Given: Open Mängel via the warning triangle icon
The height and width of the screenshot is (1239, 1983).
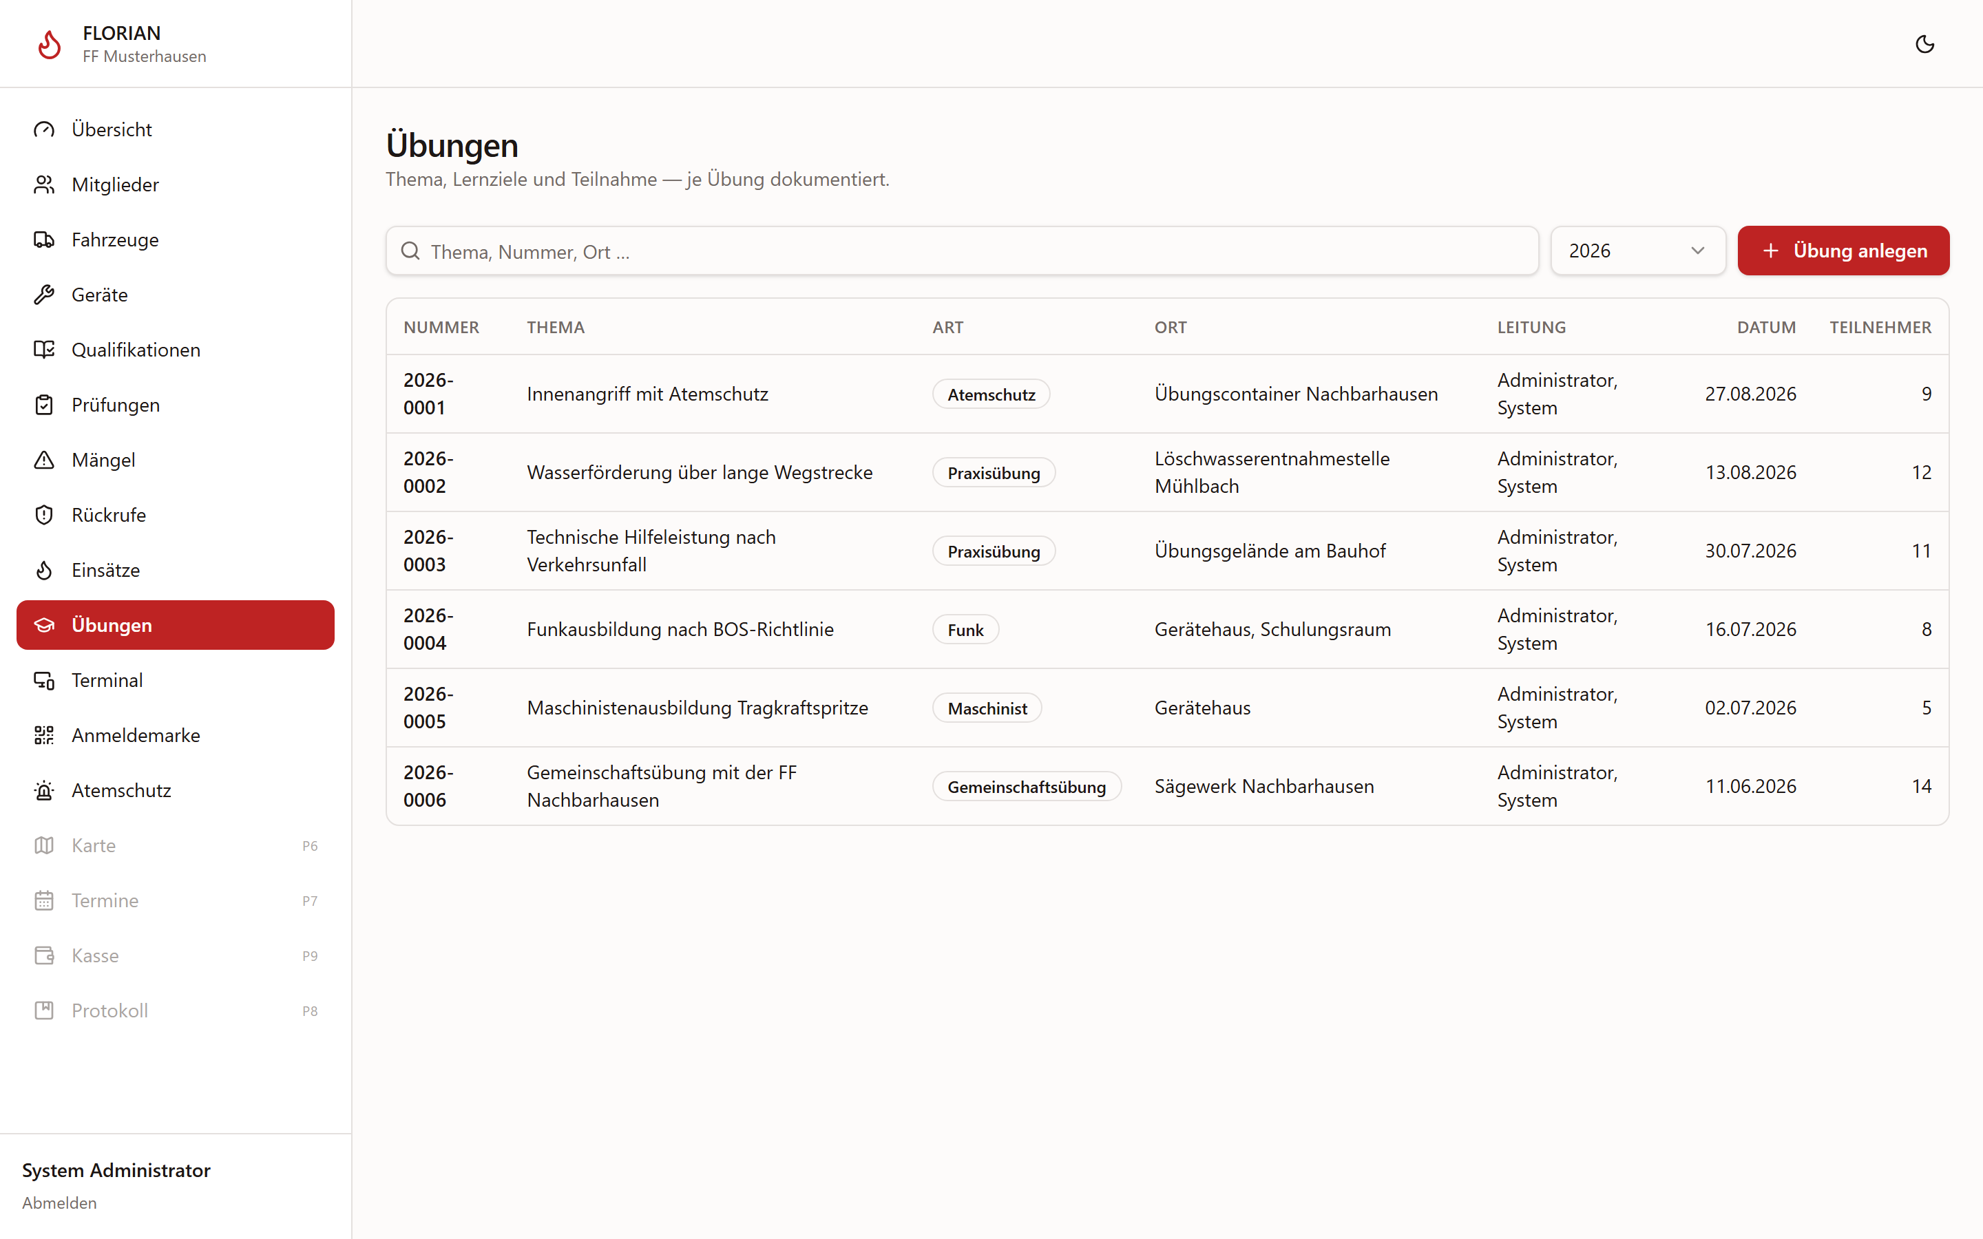Looking at the screenshot, I should click(44, 460).
